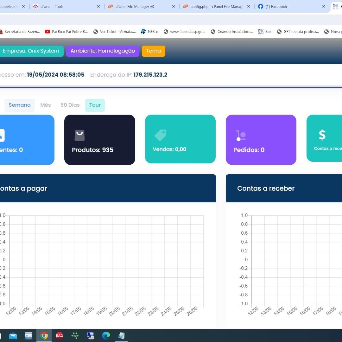Image resolution: width=342 pixels, height=342 pixels.
Task: Open the Mail app in the taskbar
Action: (13, 335)
